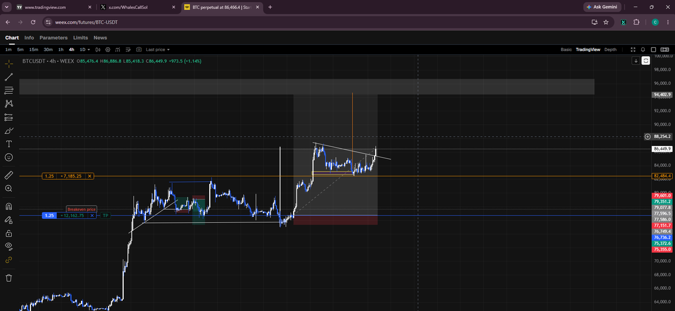Switch chart mode to Basic

[566, 49]
